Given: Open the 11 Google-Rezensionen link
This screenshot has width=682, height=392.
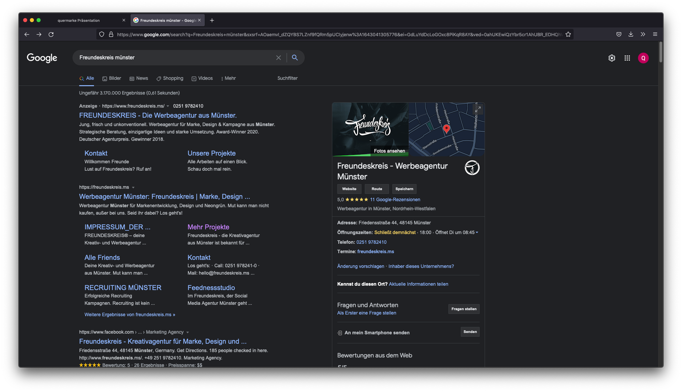Looking at the screenshot, I should (395, 200).
